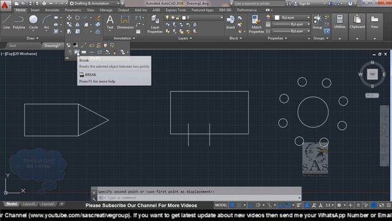The width and height of the screenshot is (392, 221).
Task: Open the Parametric ribbon tab
Action: tap(73, 10)
